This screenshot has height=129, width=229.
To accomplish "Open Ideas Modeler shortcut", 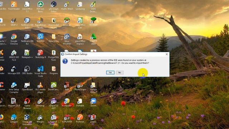I will click(x=67, y=39).
